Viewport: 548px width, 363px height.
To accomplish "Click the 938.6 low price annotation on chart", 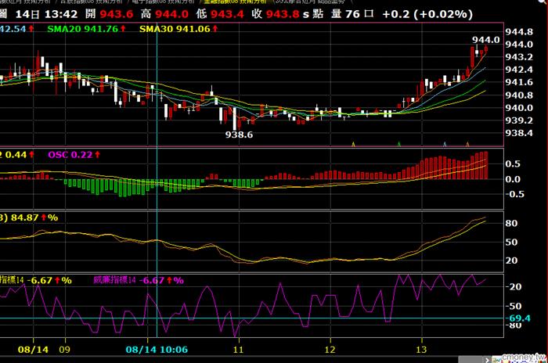I will coord(239,135).
